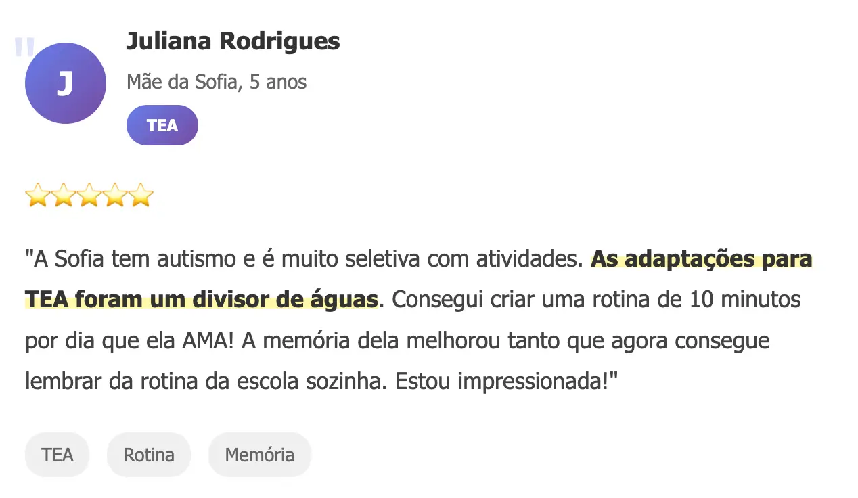
Task: Click the third (middle) rating star
Action: point(89,196)
